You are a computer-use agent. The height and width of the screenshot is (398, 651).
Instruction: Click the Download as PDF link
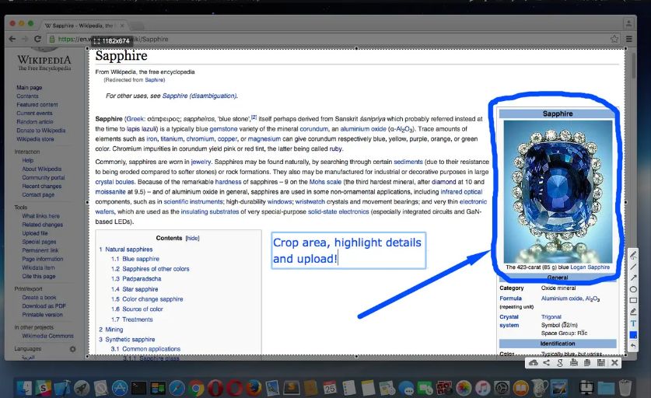point(44,306)
